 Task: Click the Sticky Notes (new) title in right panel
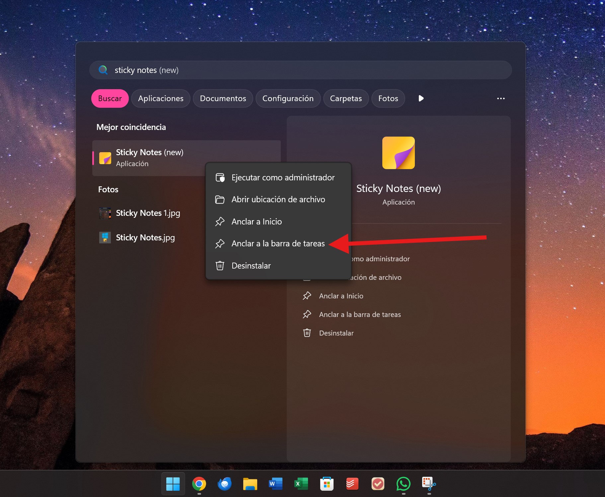[x=399, y=188]
